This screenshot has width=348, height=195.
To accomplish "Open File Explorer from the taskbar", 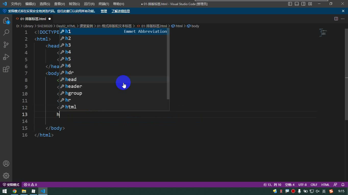I will [x=24, y=191].
